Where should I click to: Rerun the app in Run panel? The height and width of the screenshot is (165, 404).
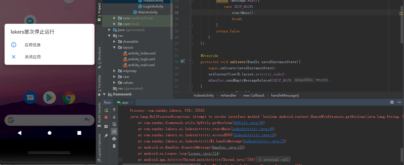click(x=106, y=110)
